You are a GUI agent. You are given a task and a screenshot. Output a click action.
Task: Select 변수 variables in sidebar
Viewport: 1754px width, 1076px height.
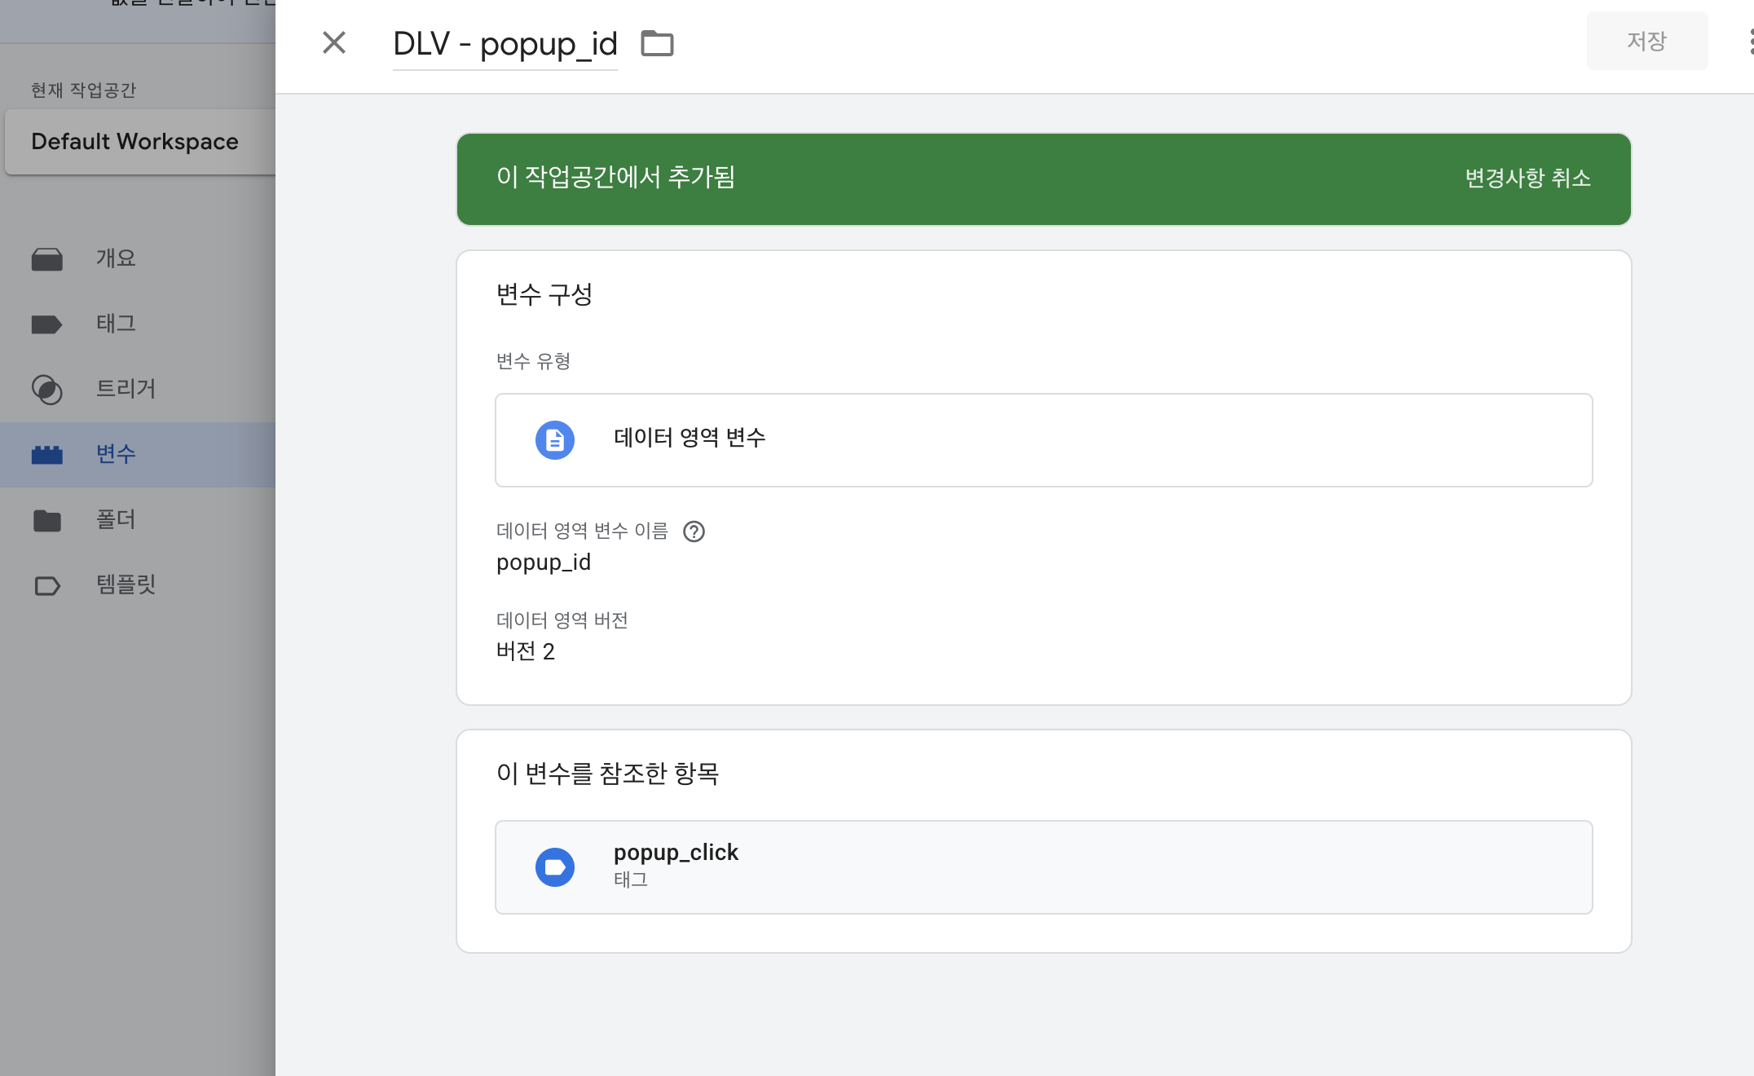116,454
